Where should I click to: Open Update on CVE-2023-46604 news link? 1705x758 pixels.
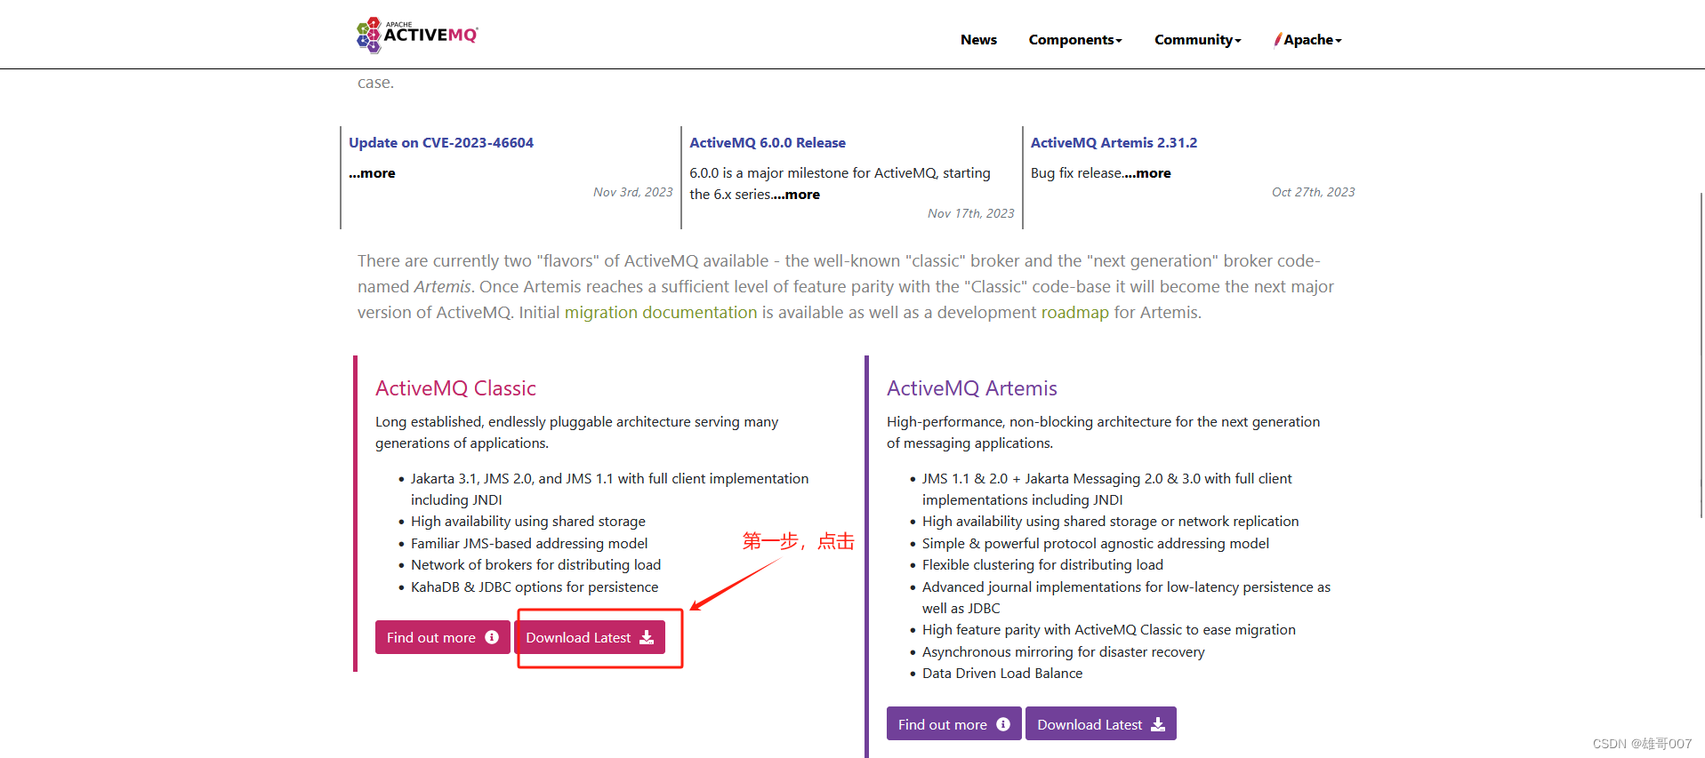pos(441,142)
